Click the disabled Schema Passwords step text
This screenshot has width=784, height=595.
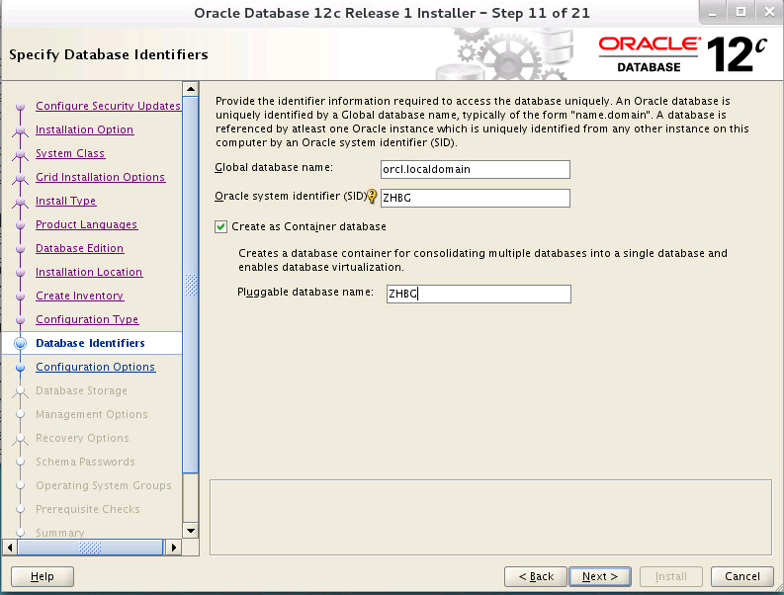(85, 462)
